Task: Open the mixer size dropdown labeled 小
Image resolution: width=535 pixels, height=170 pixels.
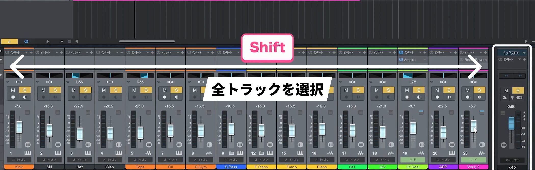Action: tap(62, 42)
